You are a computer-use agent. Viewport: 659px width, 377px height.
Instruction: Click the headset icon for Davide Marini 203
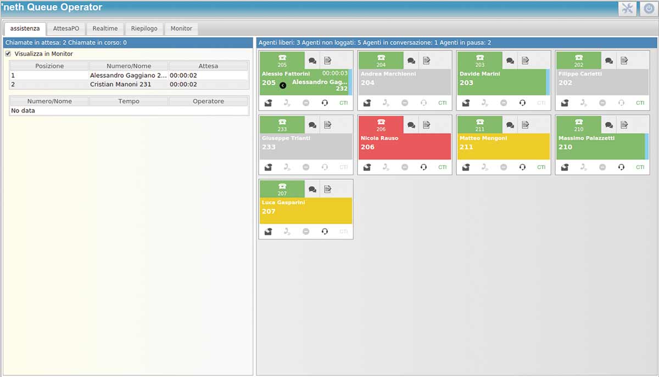[522, 102]
